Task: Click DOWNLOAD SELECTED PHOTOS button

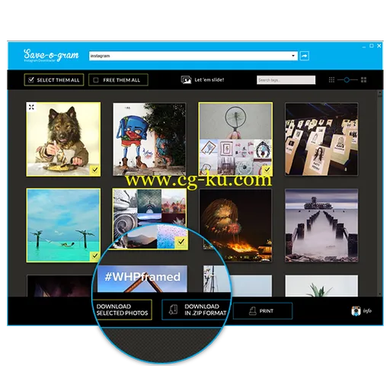Action: (x=123, y=310)
